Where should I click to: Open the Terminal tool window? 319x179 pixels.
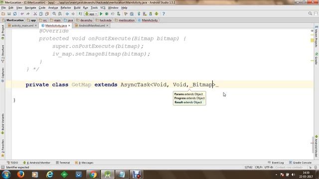[x=63, y=163]
